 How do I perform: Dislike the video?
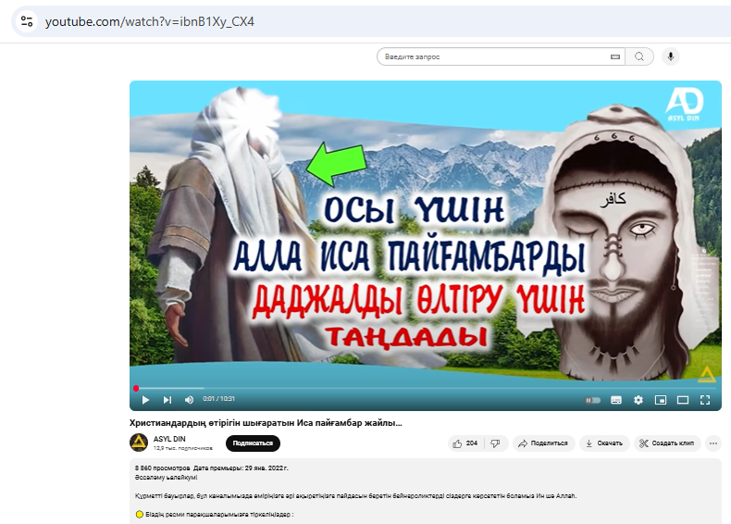[x=496, y=443]
